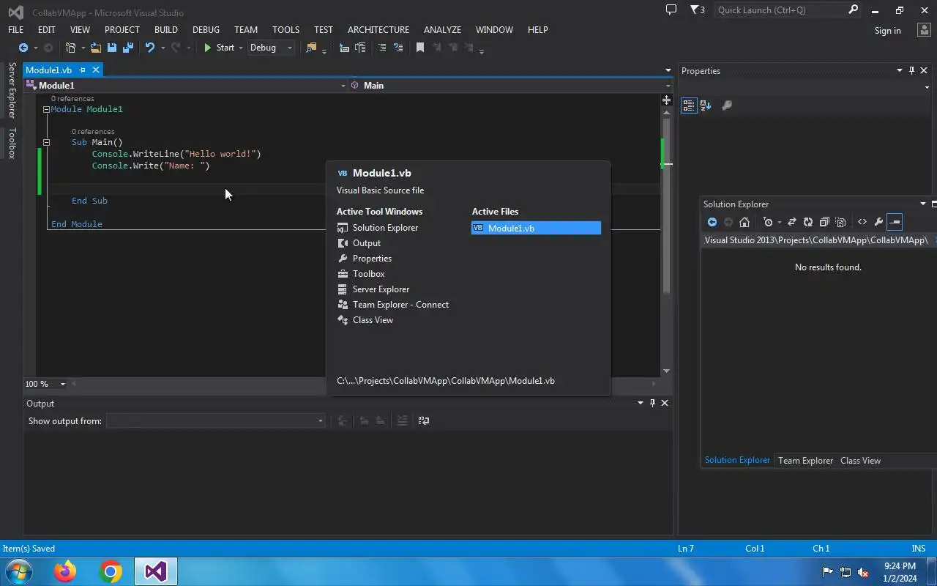Viewport: 937px width, 586px height.
Task: Toggle Preview Selected Items in Solution Explorer
Action: (895, 222)
